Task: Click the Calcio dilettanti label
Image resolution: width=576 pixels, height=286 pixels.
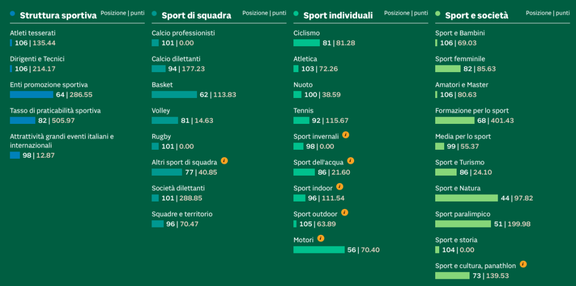Action: (176, 59)
